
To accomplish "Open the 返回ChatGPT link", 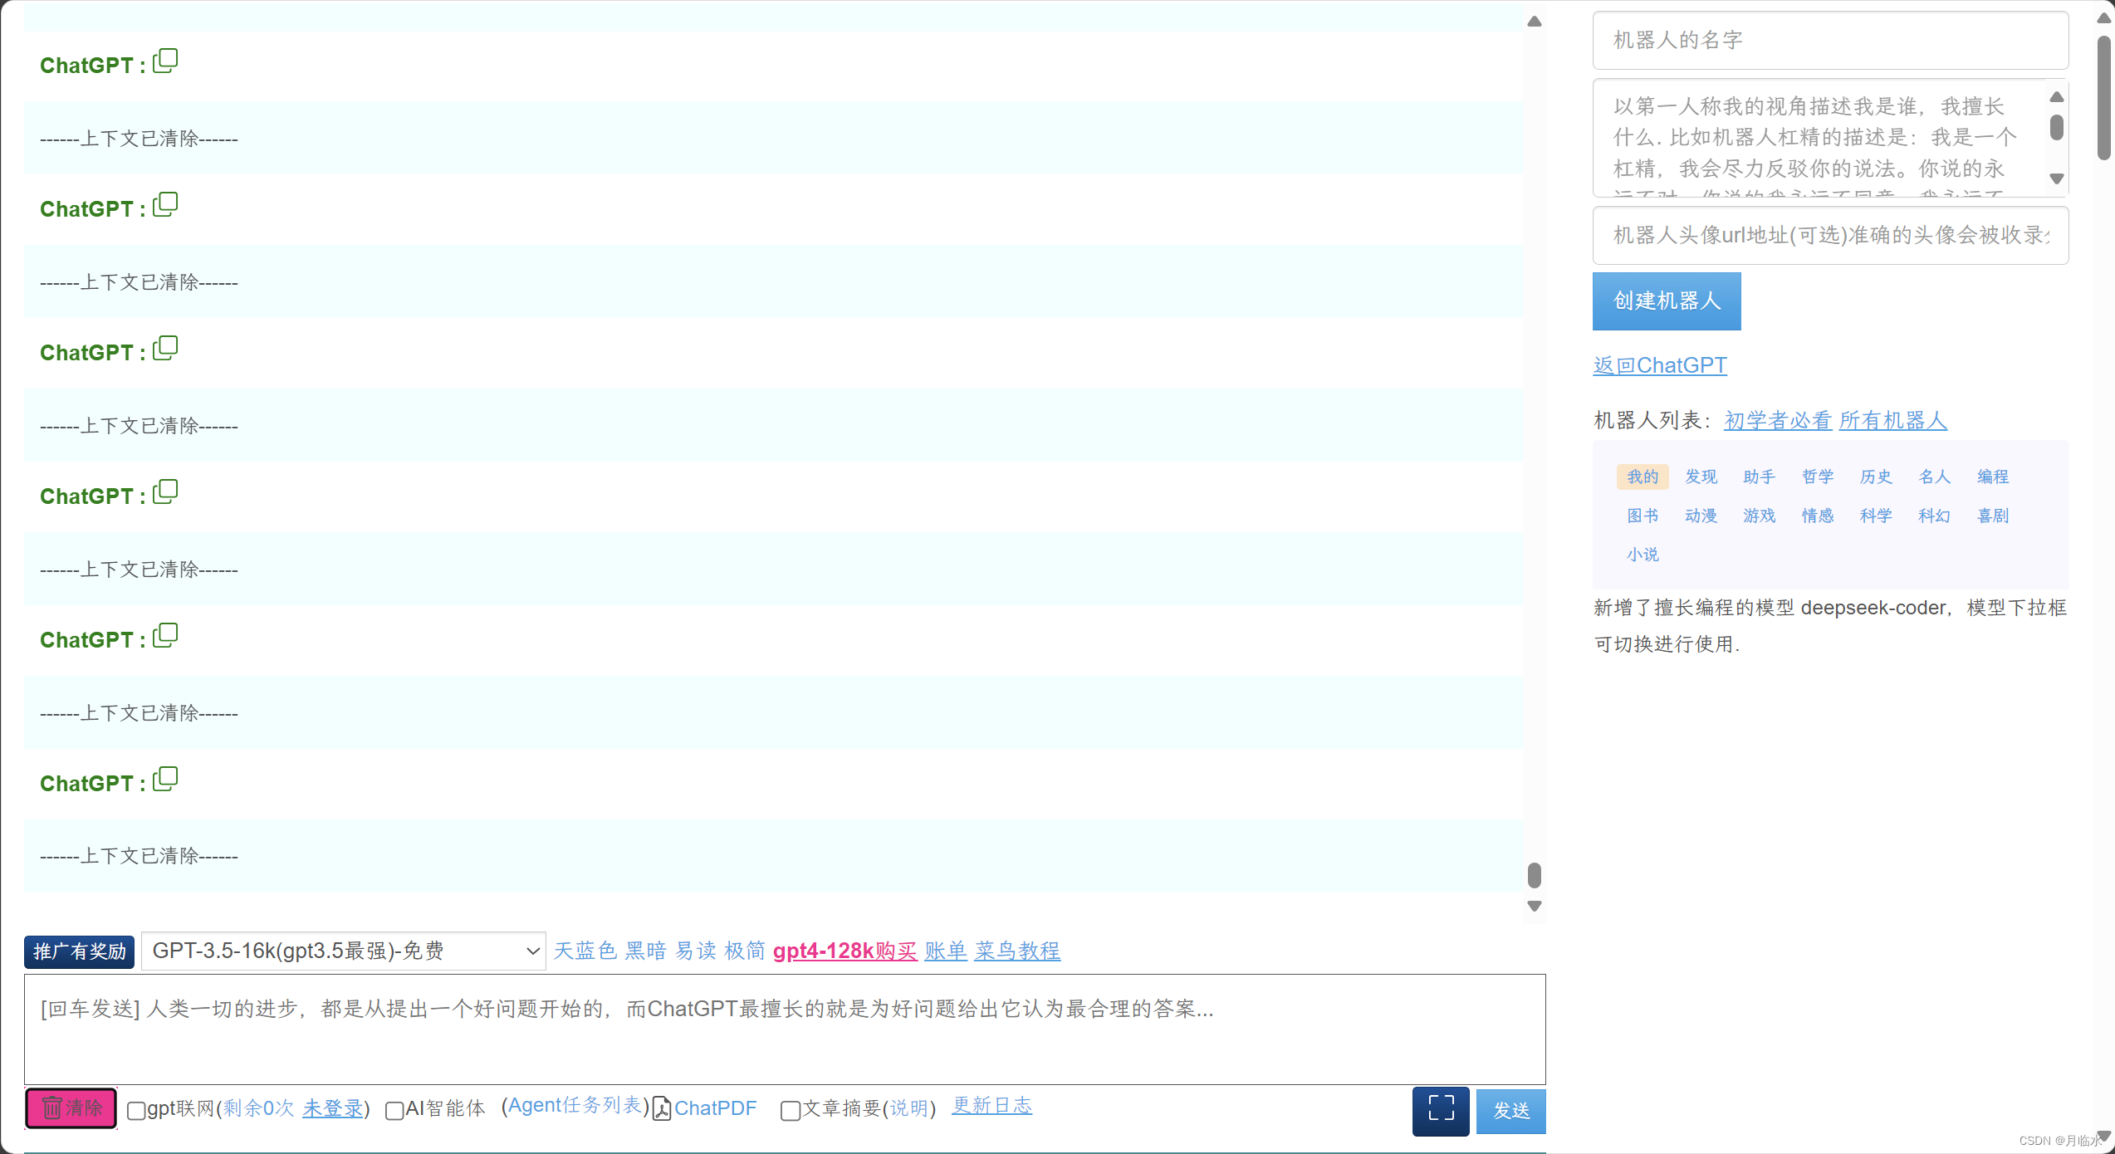I will point(1659,365).
